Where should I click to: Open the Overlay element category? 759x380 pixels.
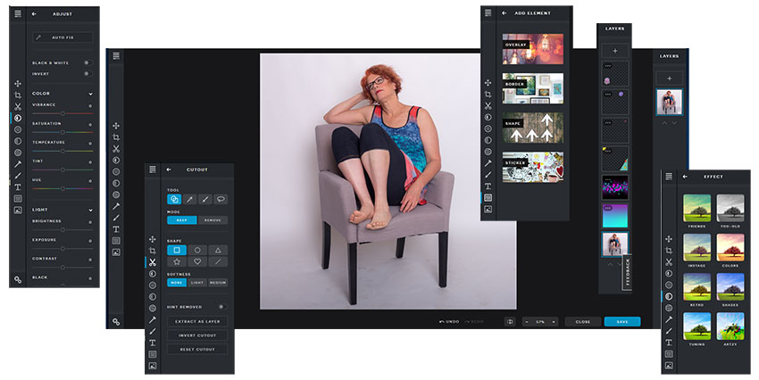coord(533,48)
